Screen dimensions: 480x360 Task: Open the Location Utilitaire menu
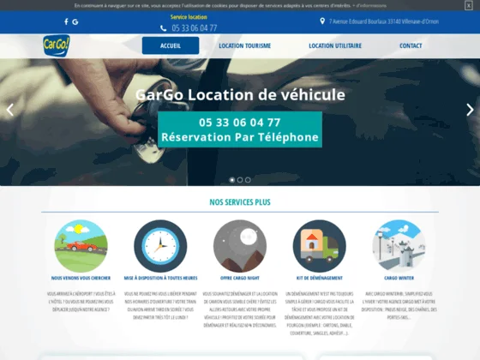(x=335, y=45)
